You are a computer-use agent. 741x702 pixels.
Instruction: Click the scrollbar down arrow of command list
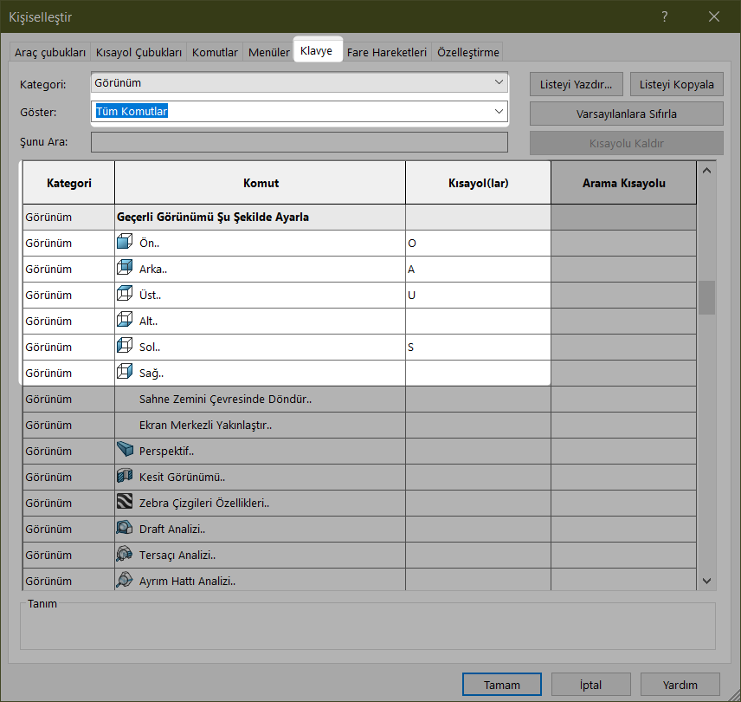click(706, 581)
